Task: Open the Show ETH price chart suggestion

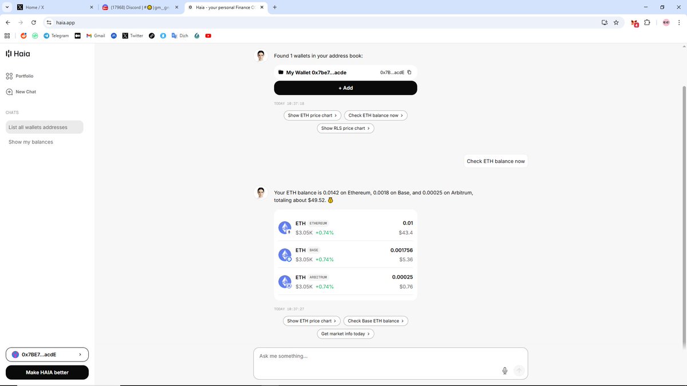Action: pyautogui.click(x=311, y=321)
